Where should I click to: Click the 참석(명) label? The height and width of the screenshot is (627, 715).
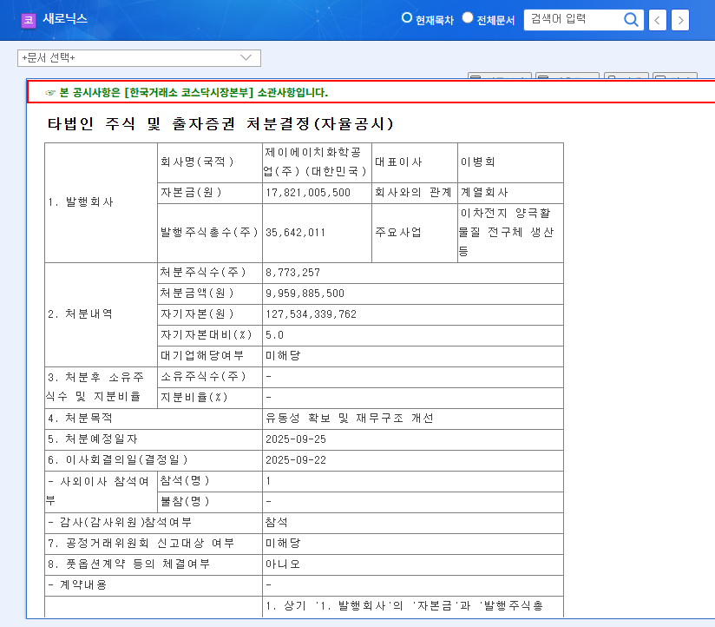click(185, 480)
